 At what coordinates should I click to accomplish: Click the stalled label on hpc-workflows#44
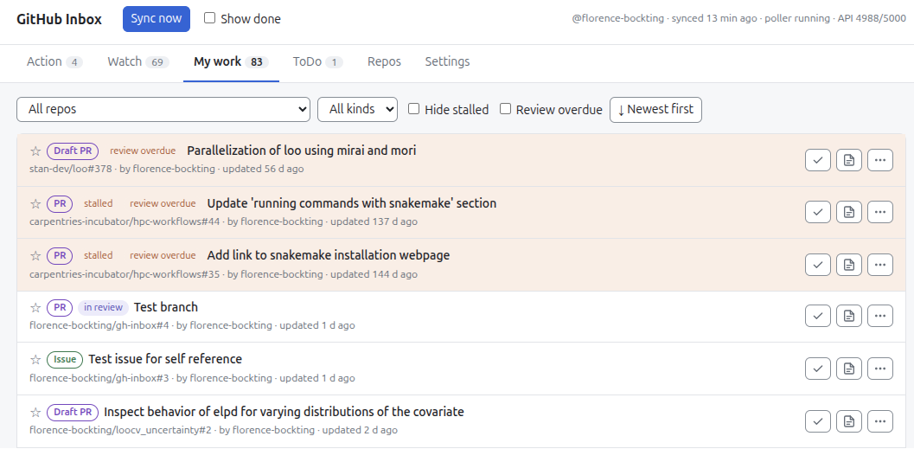tap(98, 203)
